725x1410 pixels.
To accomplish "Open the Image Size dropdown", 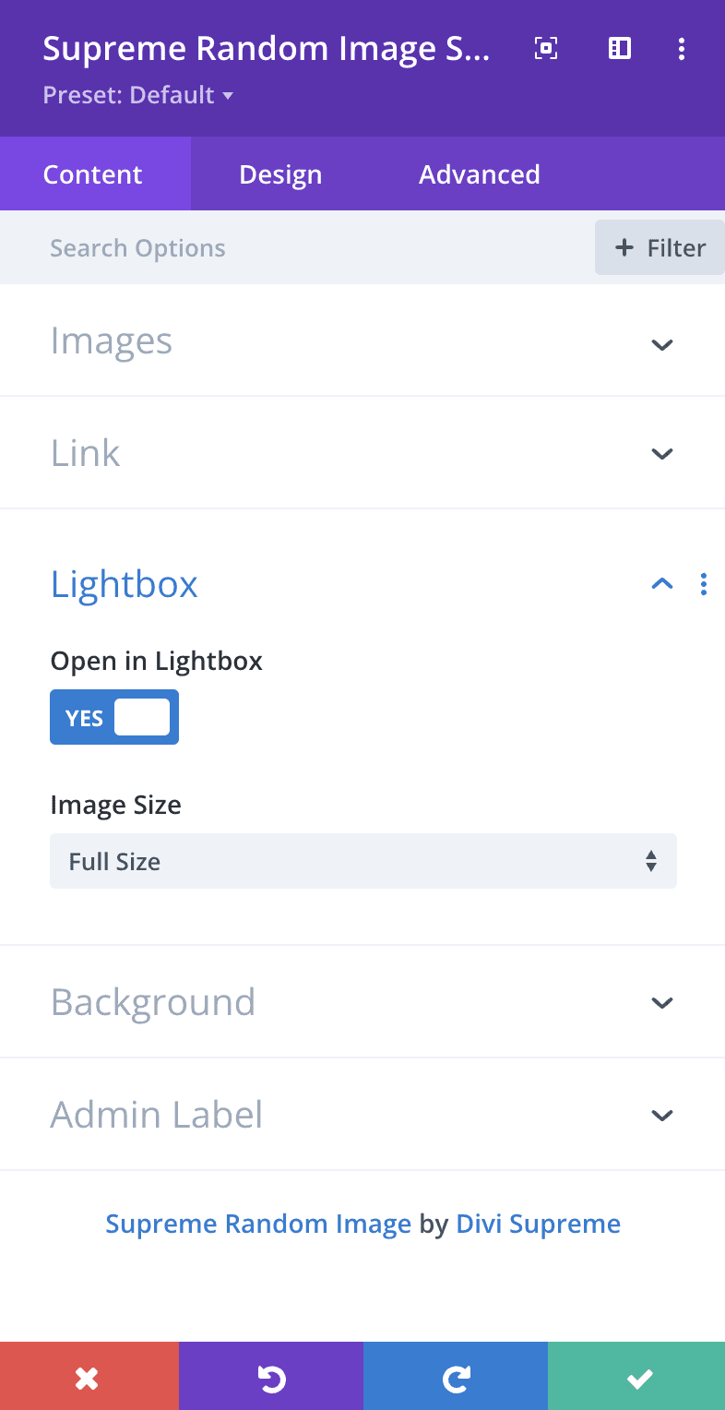I will [362, 861].
